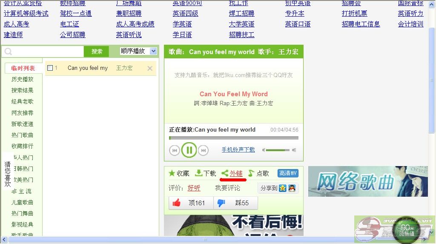The width and height of the screenshot is (436, 244).
Task: Adjust the volume slider bar
Action: (x=278, y=150)
